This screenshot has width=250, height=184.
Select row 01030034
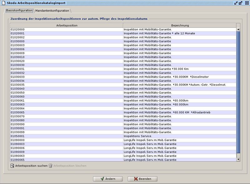(123, 81)
